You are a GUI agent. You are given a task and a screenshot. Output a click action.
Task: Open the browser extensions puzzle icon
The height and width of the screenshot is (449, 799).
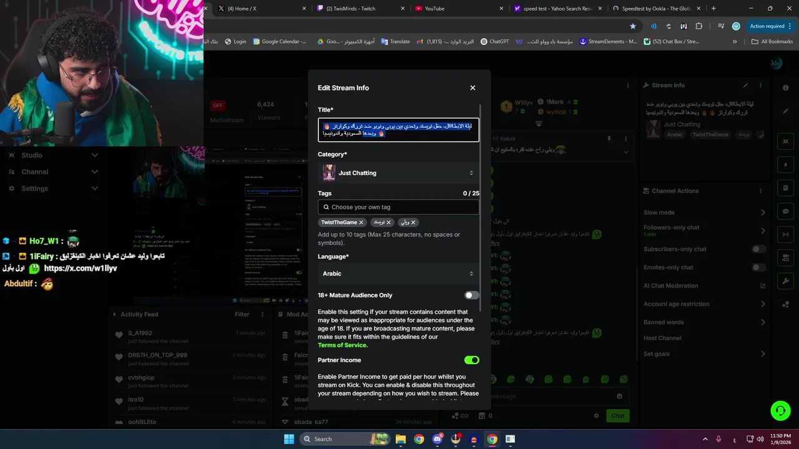pyautogui.click(x=699, y=26)
